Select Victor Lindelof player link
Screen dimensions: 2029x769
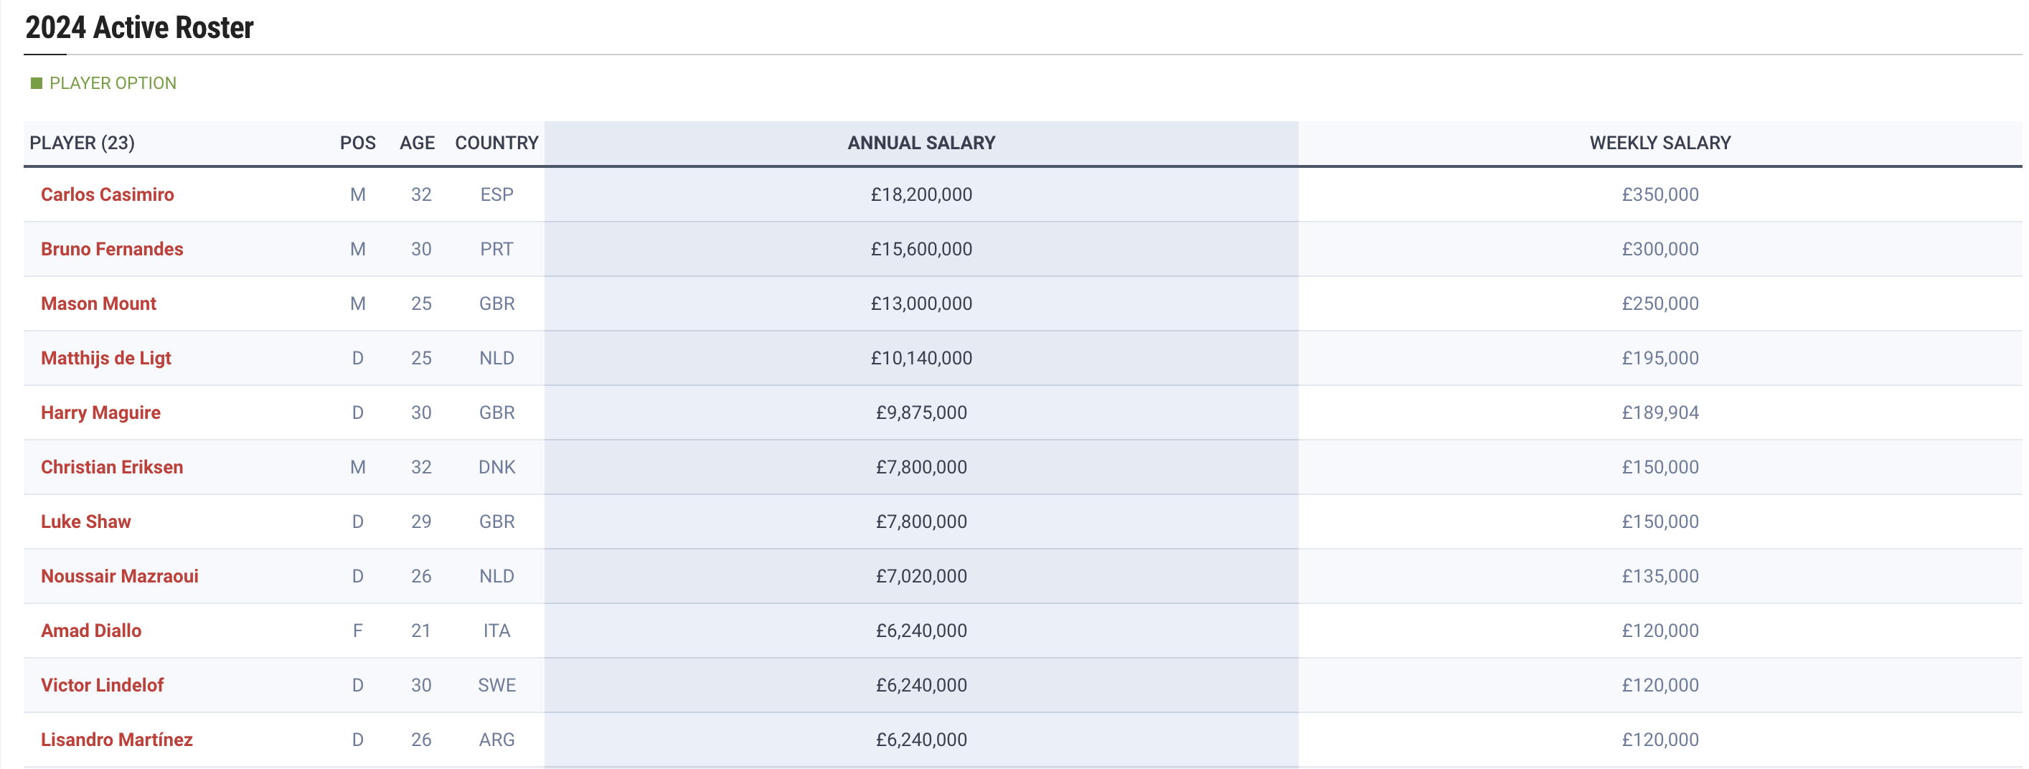click(103, 684)
